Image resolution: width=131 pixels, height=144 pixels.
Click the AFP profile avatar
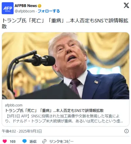coord(8,8)
